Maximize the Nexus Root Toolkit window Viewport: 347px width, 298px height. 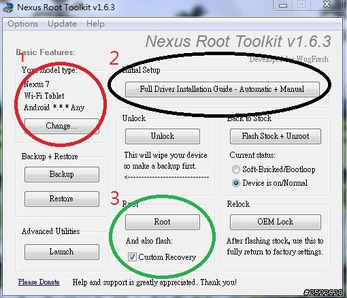301,5
